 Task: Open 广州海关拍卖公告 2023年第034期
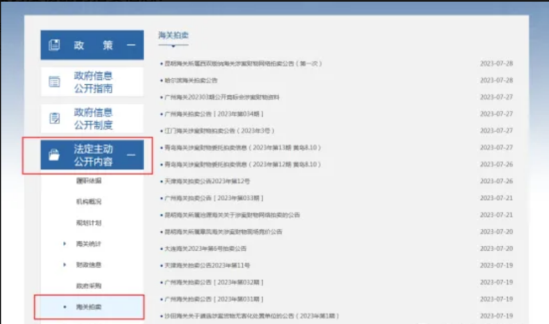tap(214, 114)
